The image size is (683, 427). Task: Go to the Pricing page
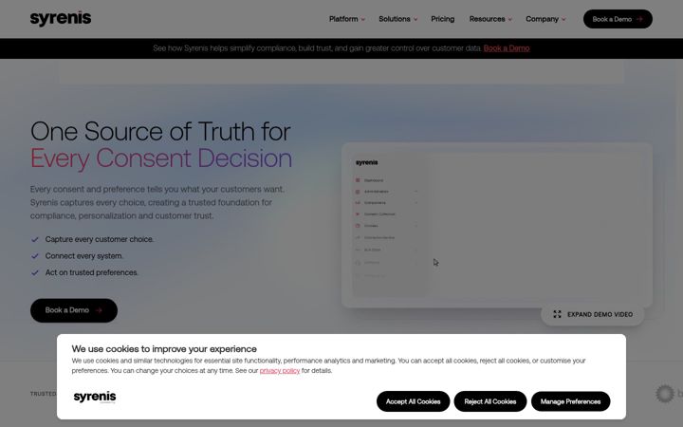tap(443, 19)
